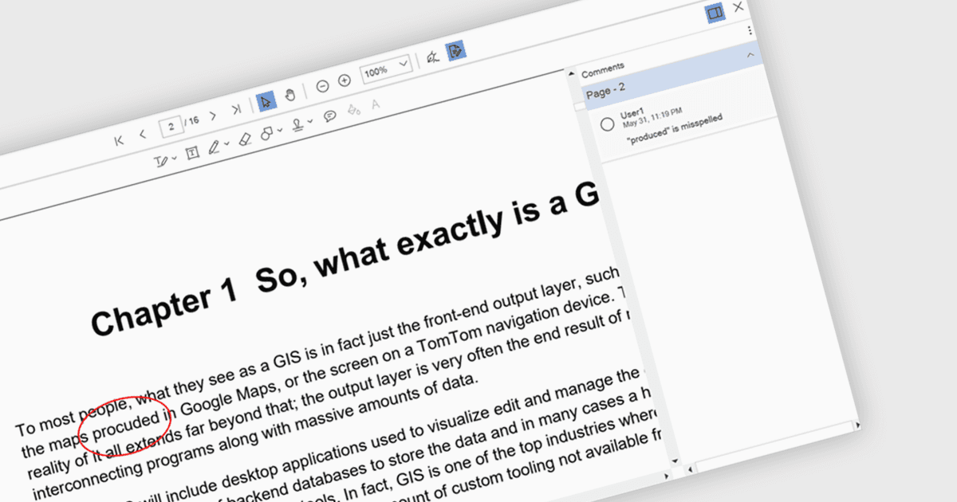Toggle the highlighted annotation edit toolbar button

tap(455, 51)
